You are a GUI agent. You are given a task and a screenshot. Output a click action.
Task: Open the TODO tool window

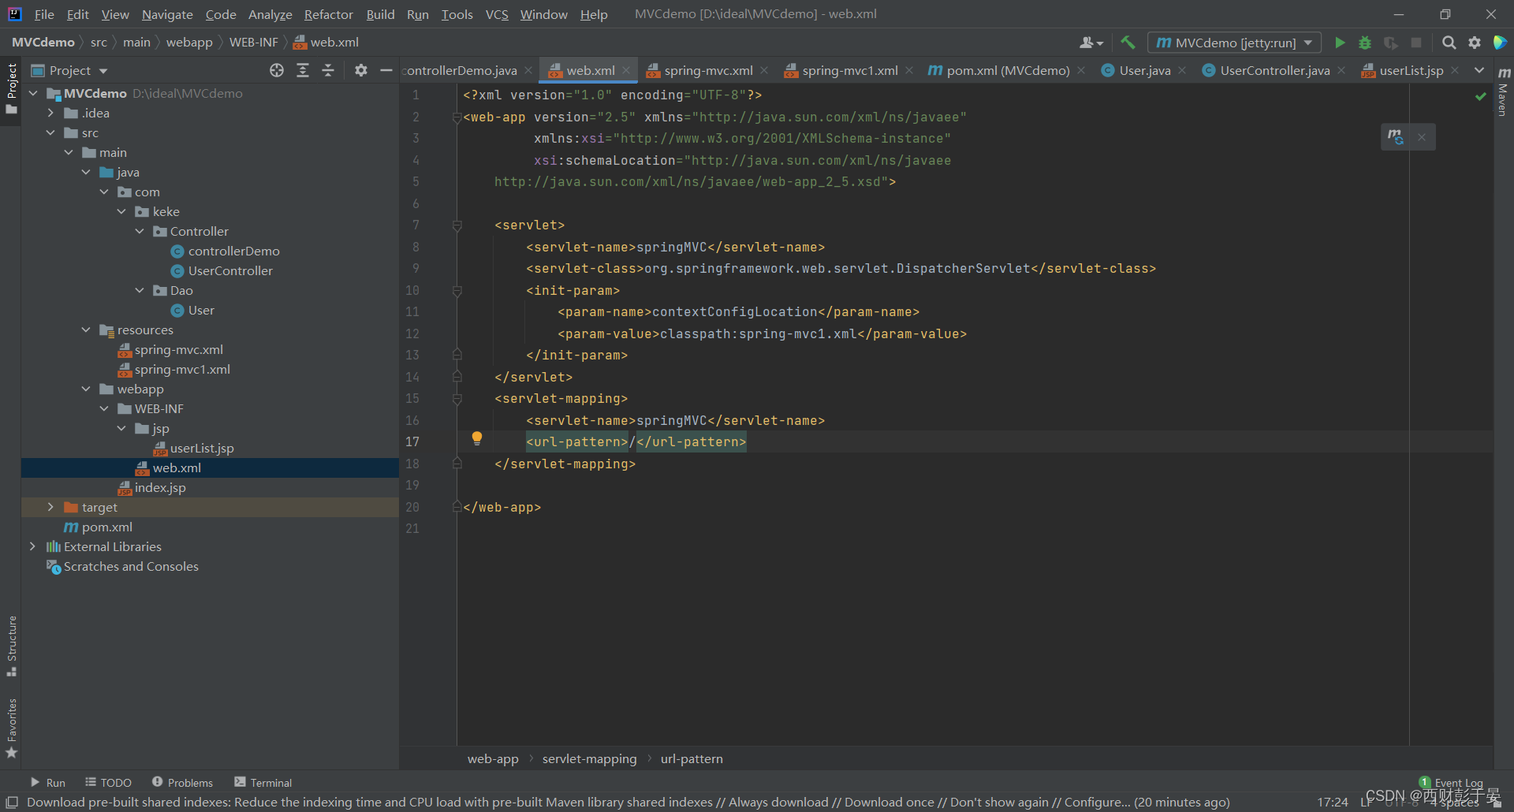109,782
